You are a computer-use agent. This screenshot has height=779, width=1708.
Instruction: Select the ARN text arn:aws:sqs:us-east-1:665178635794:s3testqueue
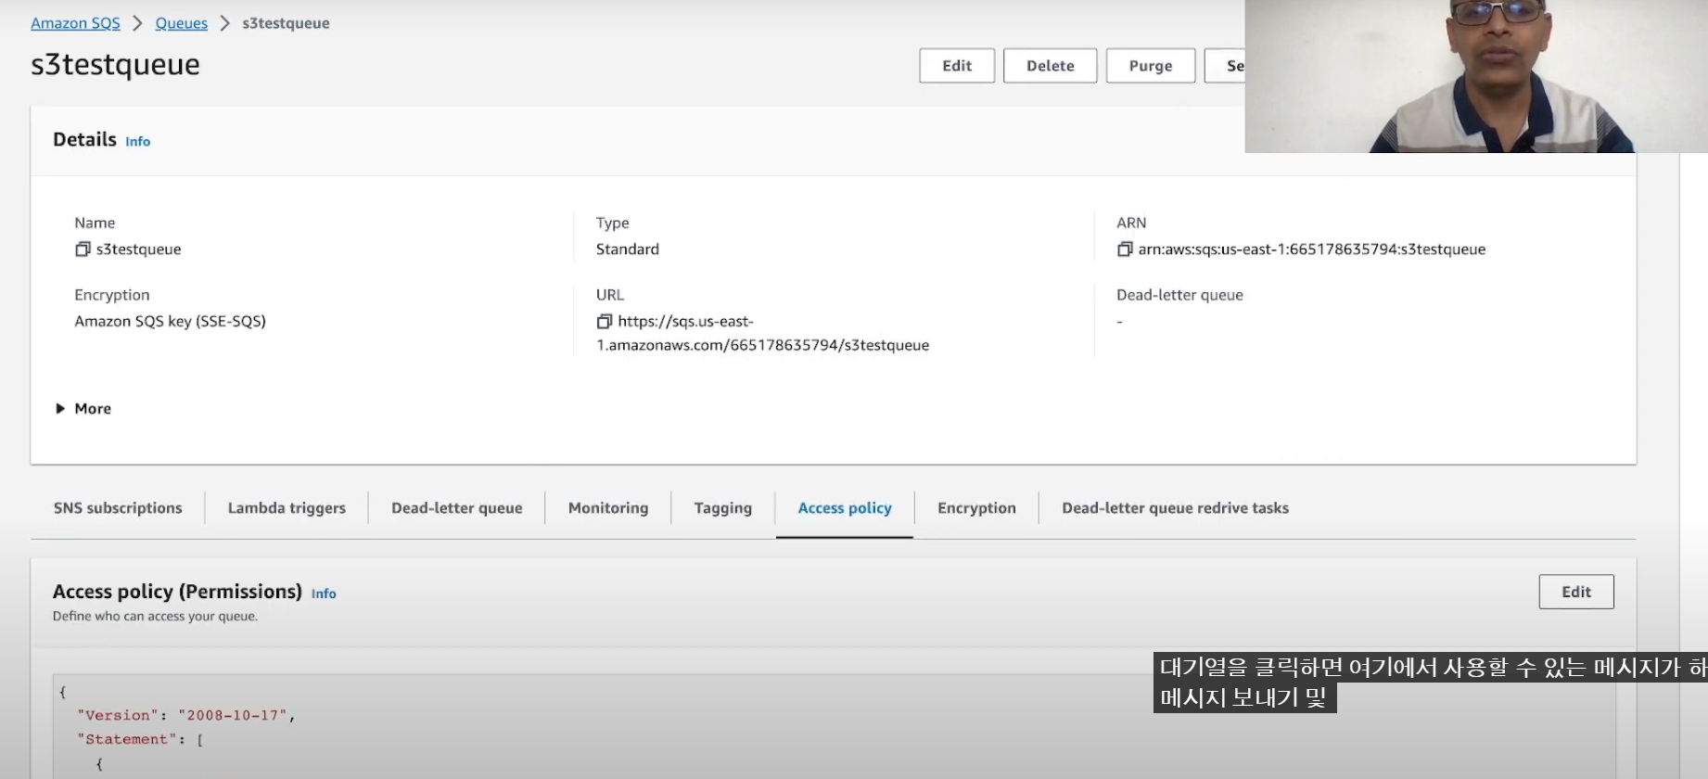point(1311,249)
